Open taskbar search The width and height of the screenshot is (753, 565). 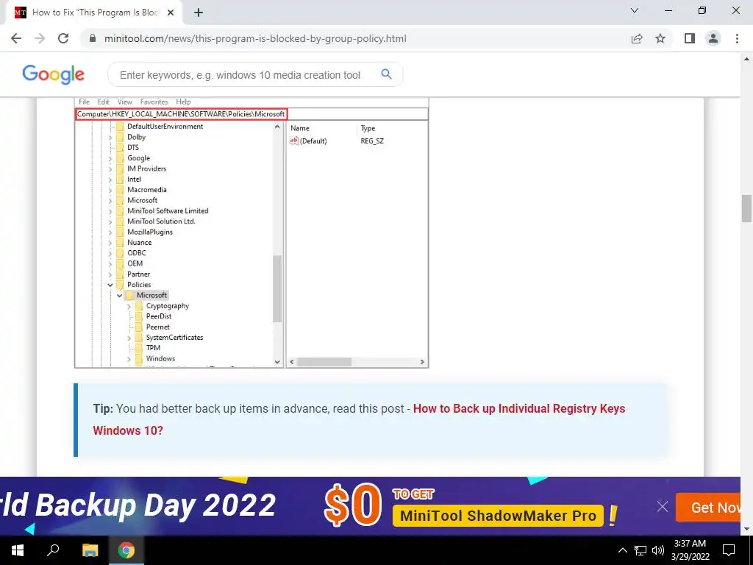pyautogui.click(x=53, y=550)
